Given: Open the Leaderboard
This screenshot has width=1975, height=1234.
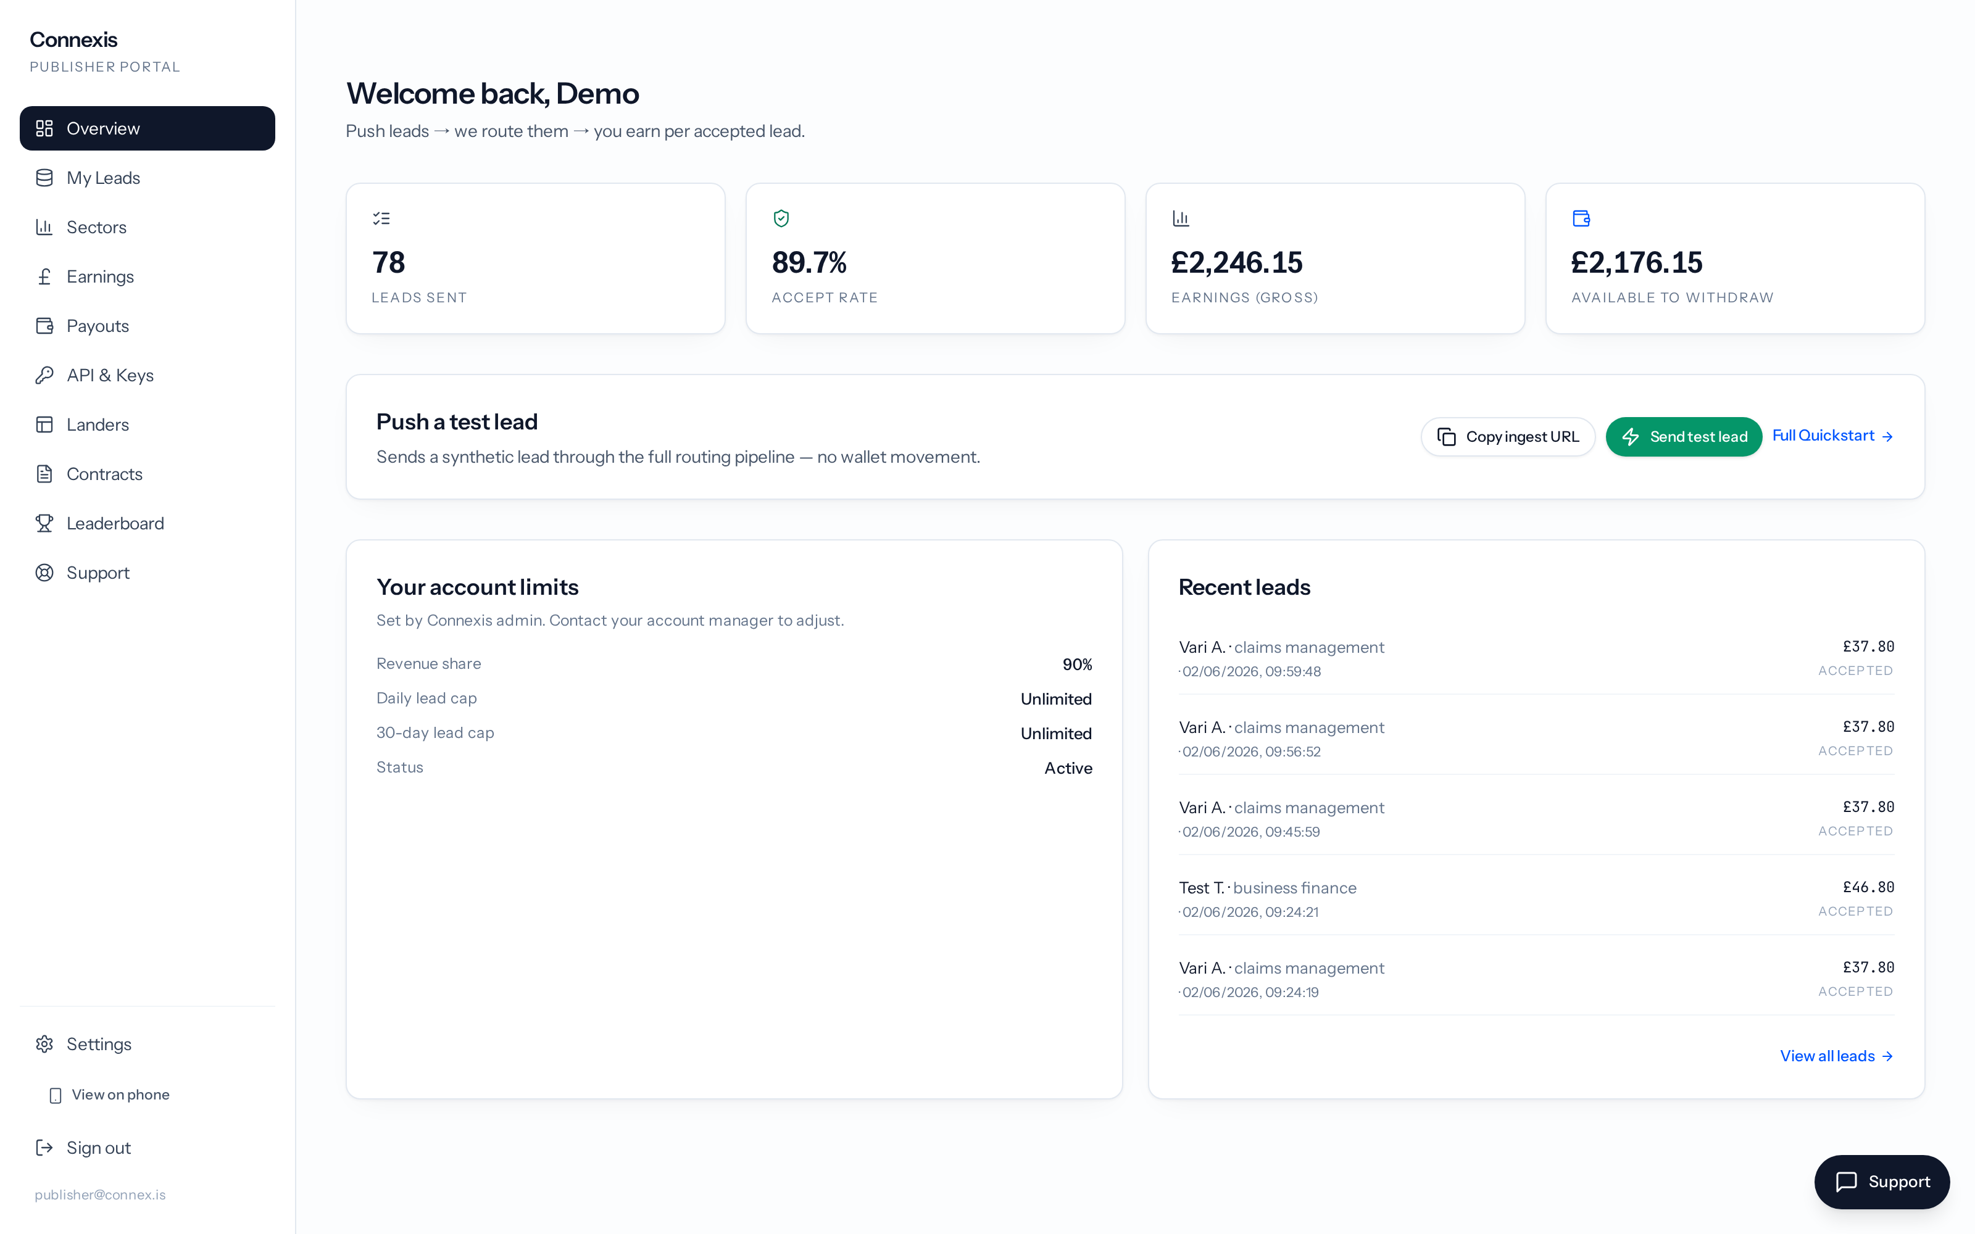Looking at the screenshot, I should tap(147, 523).
